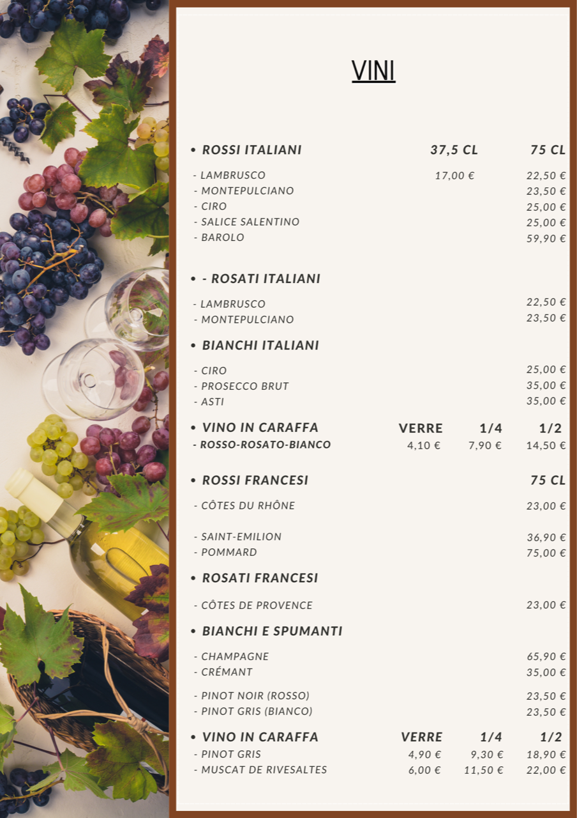Click the CÔTES DE PROVENCE entry
This screenshot has width=577, height=818.
pos(253,605)
